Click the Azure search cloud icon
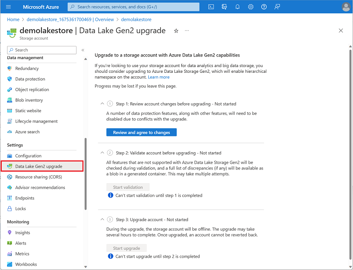353x270 pixels. 9,131
